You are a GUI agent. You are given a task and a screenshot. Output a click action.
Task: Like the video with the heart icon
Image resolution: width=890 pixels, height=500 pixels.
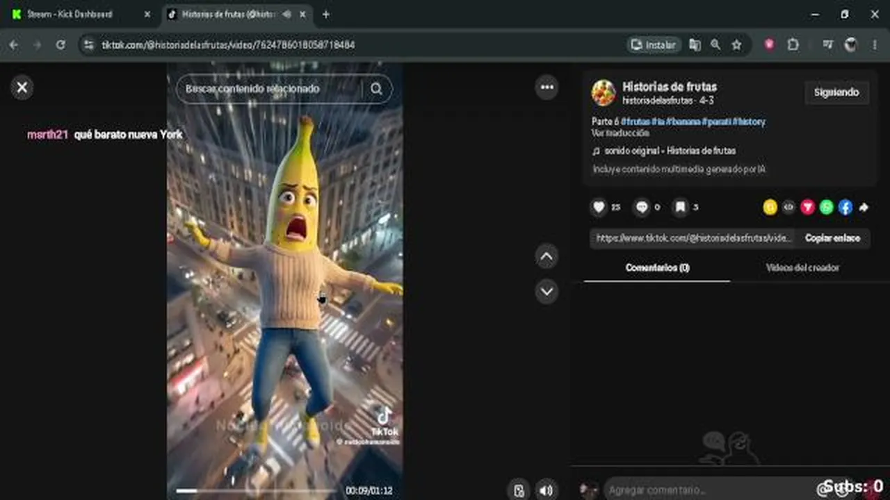point(599,207)
